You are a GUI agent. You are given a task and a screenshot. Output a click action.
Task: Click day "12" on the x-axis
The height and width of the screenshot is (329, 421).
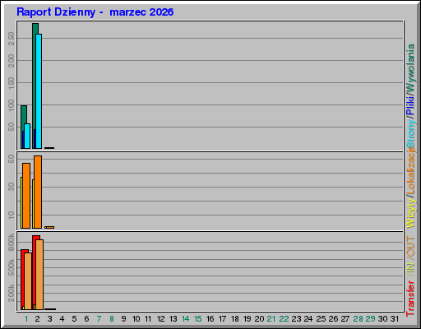point(161,319)
